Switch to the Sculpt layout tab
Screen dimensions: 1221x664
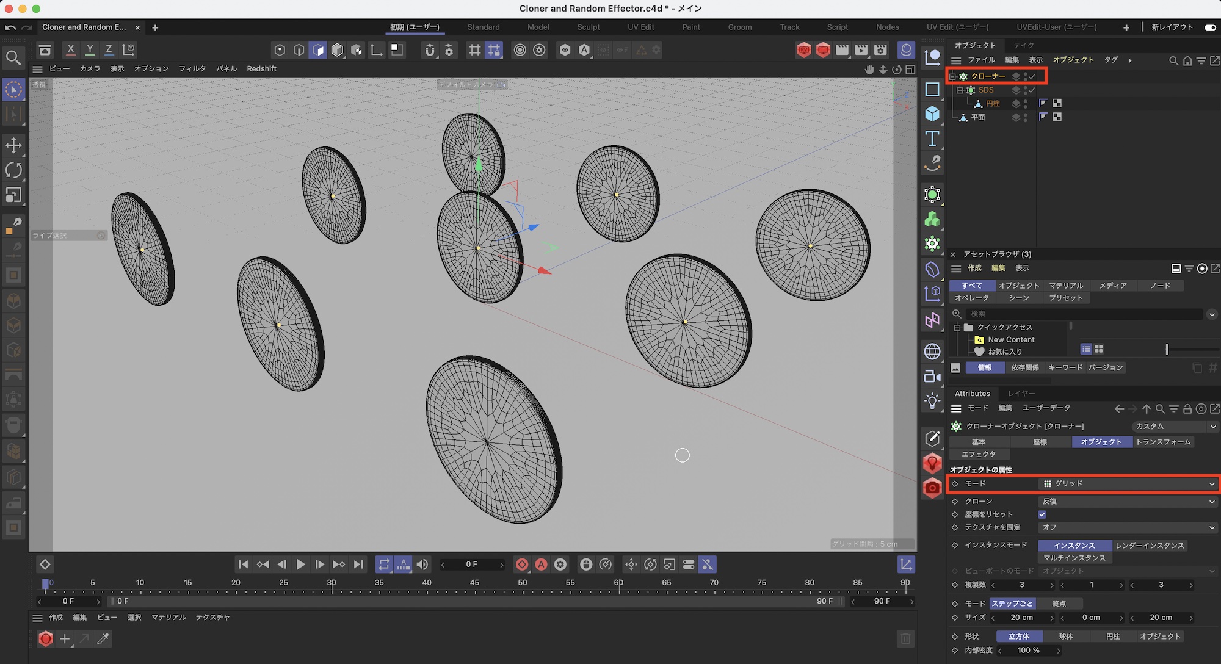[588, 27]
